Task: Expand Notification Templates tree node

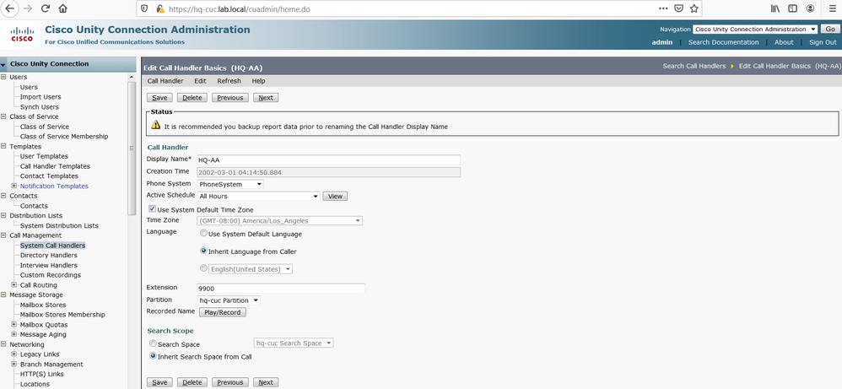Action: [14, 186]
